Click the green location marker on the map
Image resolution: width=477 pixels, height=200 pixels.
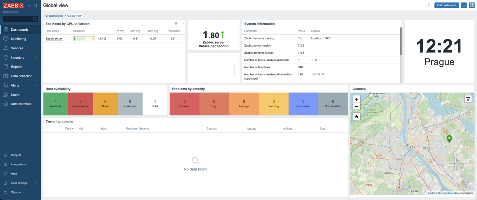(449, 139)
